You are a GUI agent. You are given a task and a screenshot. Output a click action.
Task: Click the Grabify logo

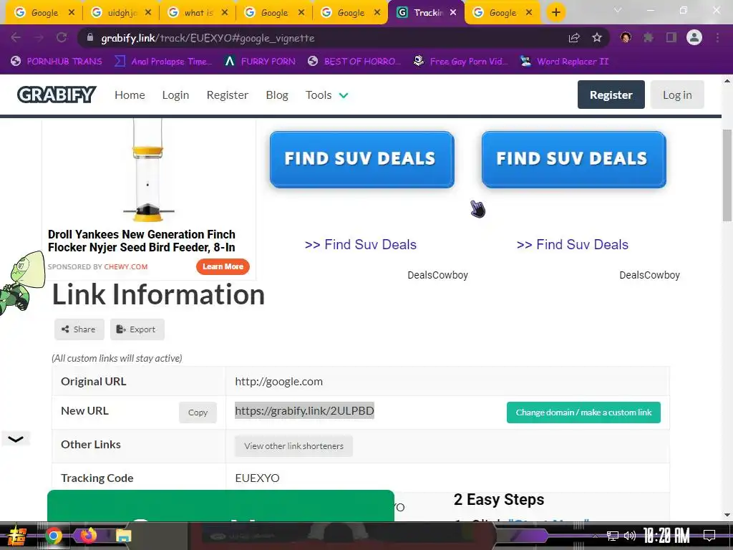pos(57,95)
